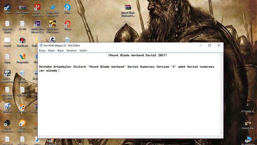Open the mount-bla... image file icon
This screenshot has width=257, height=145.
248,125
